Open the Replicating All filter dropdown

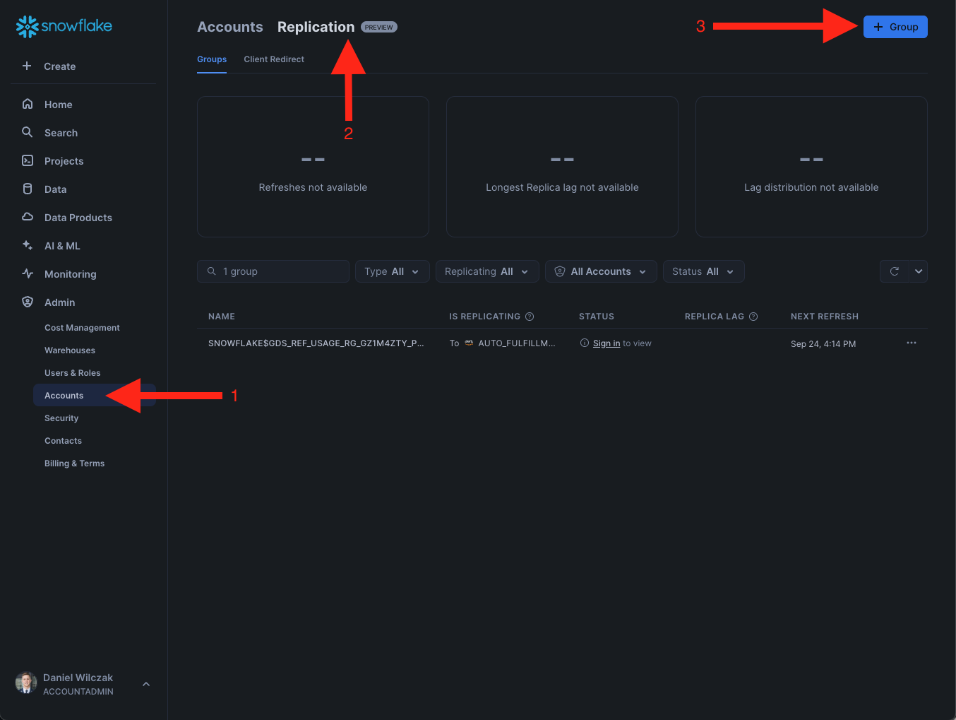487,271
